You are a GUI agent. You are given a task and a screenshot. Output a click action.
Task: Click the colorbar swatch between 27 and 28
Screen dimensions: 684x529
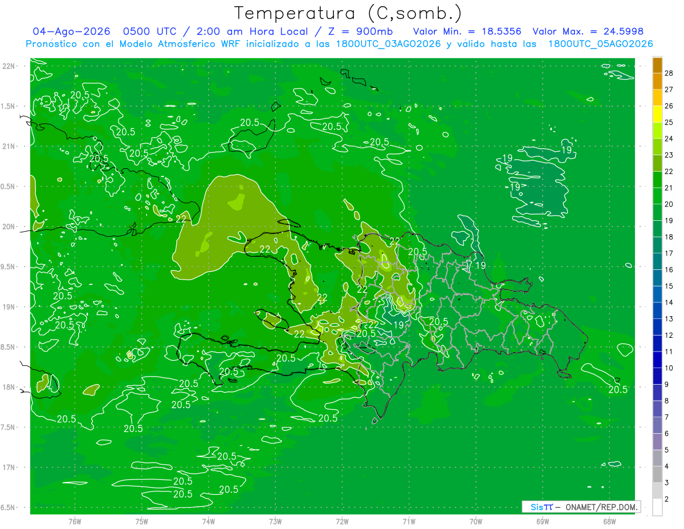click(x=657, y=81)
